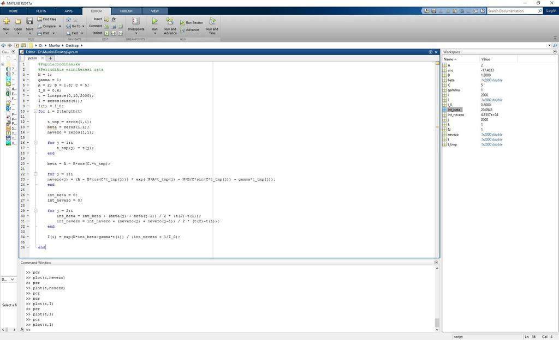Screen dimensions: 559x340
Task: Click the Compare files icon
Action: point(39,26)
